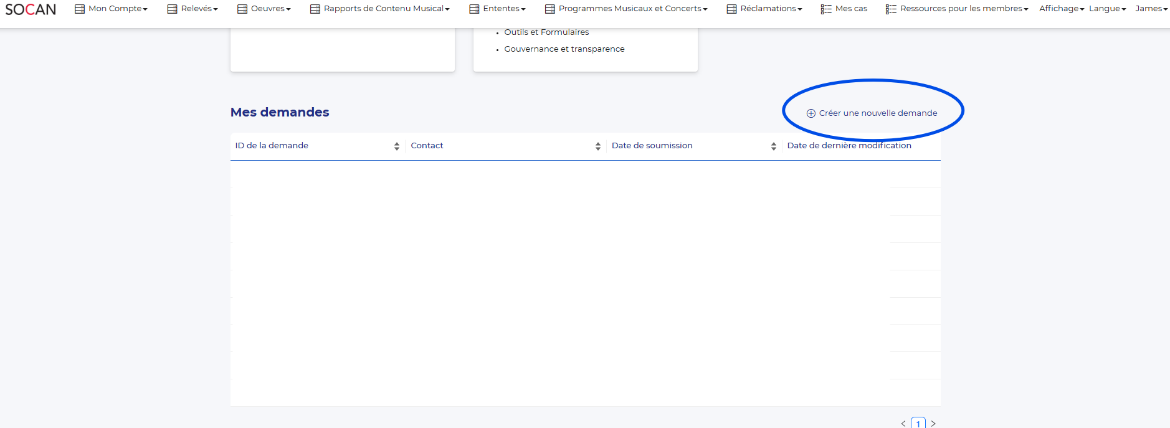This screenshot has width=1170, height=428.
Task: Open Programmes Musicaux et Concerts menu
Action: click(x=626, y=9)
